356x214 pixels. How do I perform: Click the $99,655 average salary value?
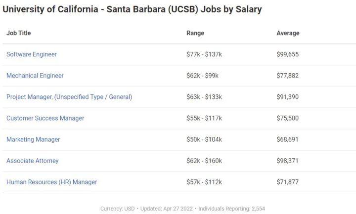(x=288, y=54)
